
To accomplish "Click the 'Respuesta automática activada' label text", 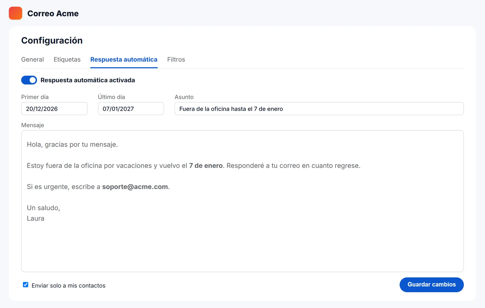I will pos(88,80).
